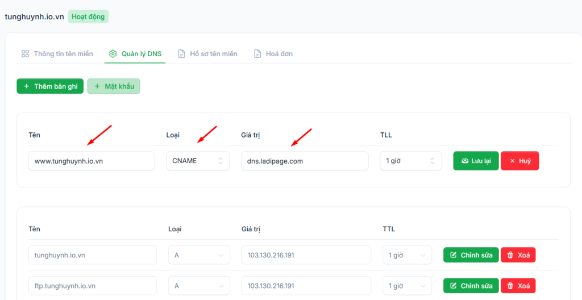Image resolution: width=582 pixels, height=300 pixels.
Task: Click Thêm bản ghi button
Action: (50, 86)
